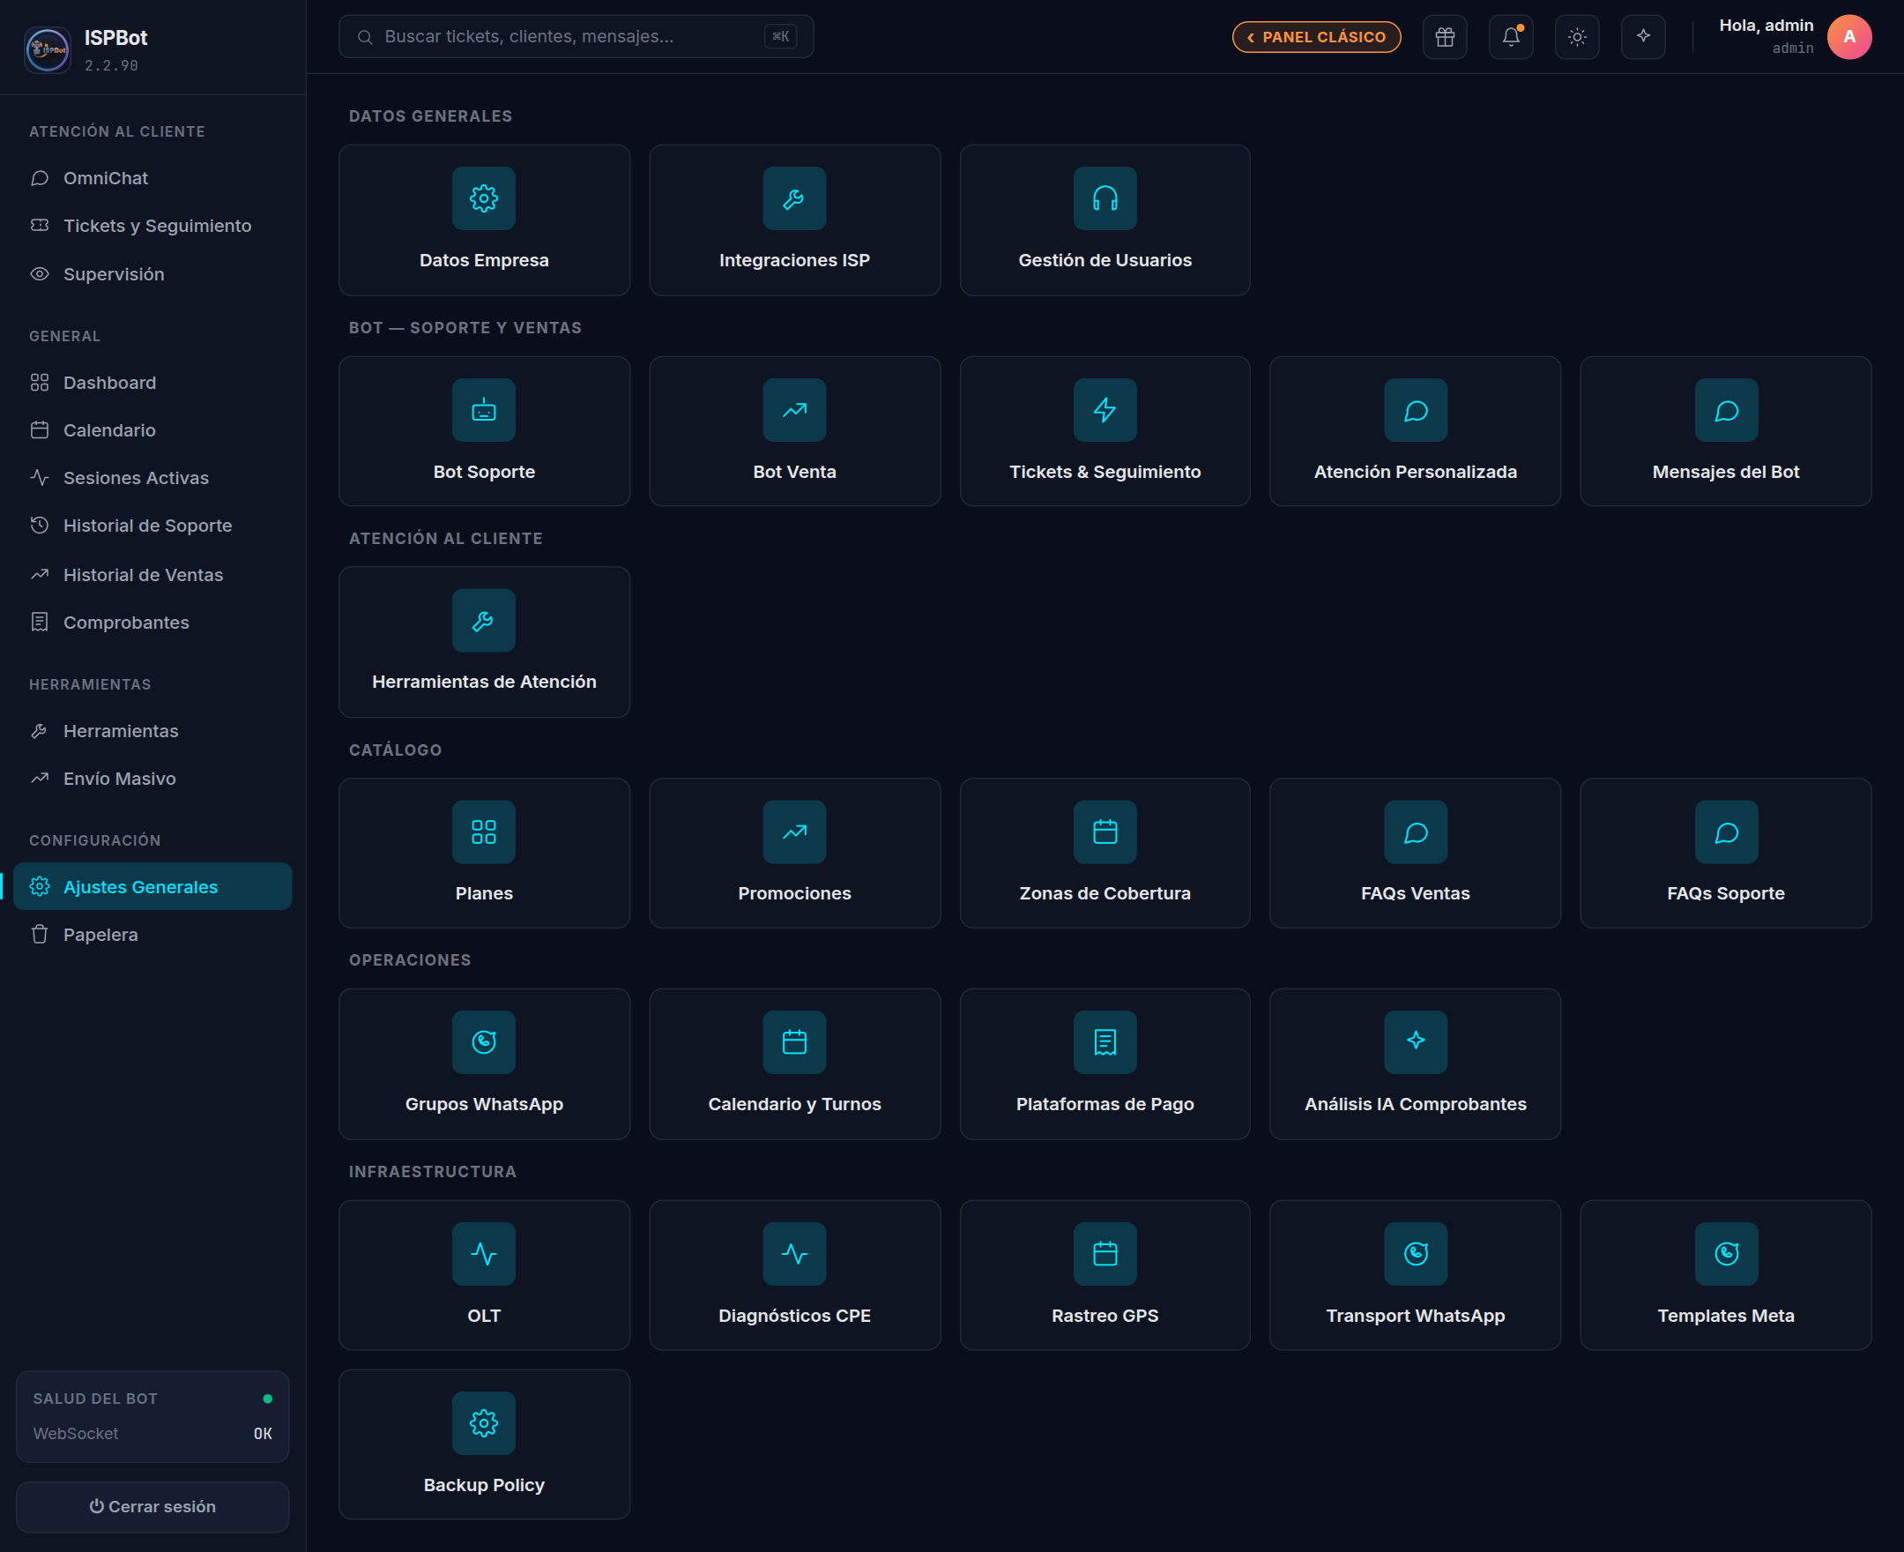The image size is (1904, 1552).
Task: Open Zonas de Cobertura calendar icon
Action: (x=1105, y=832)
